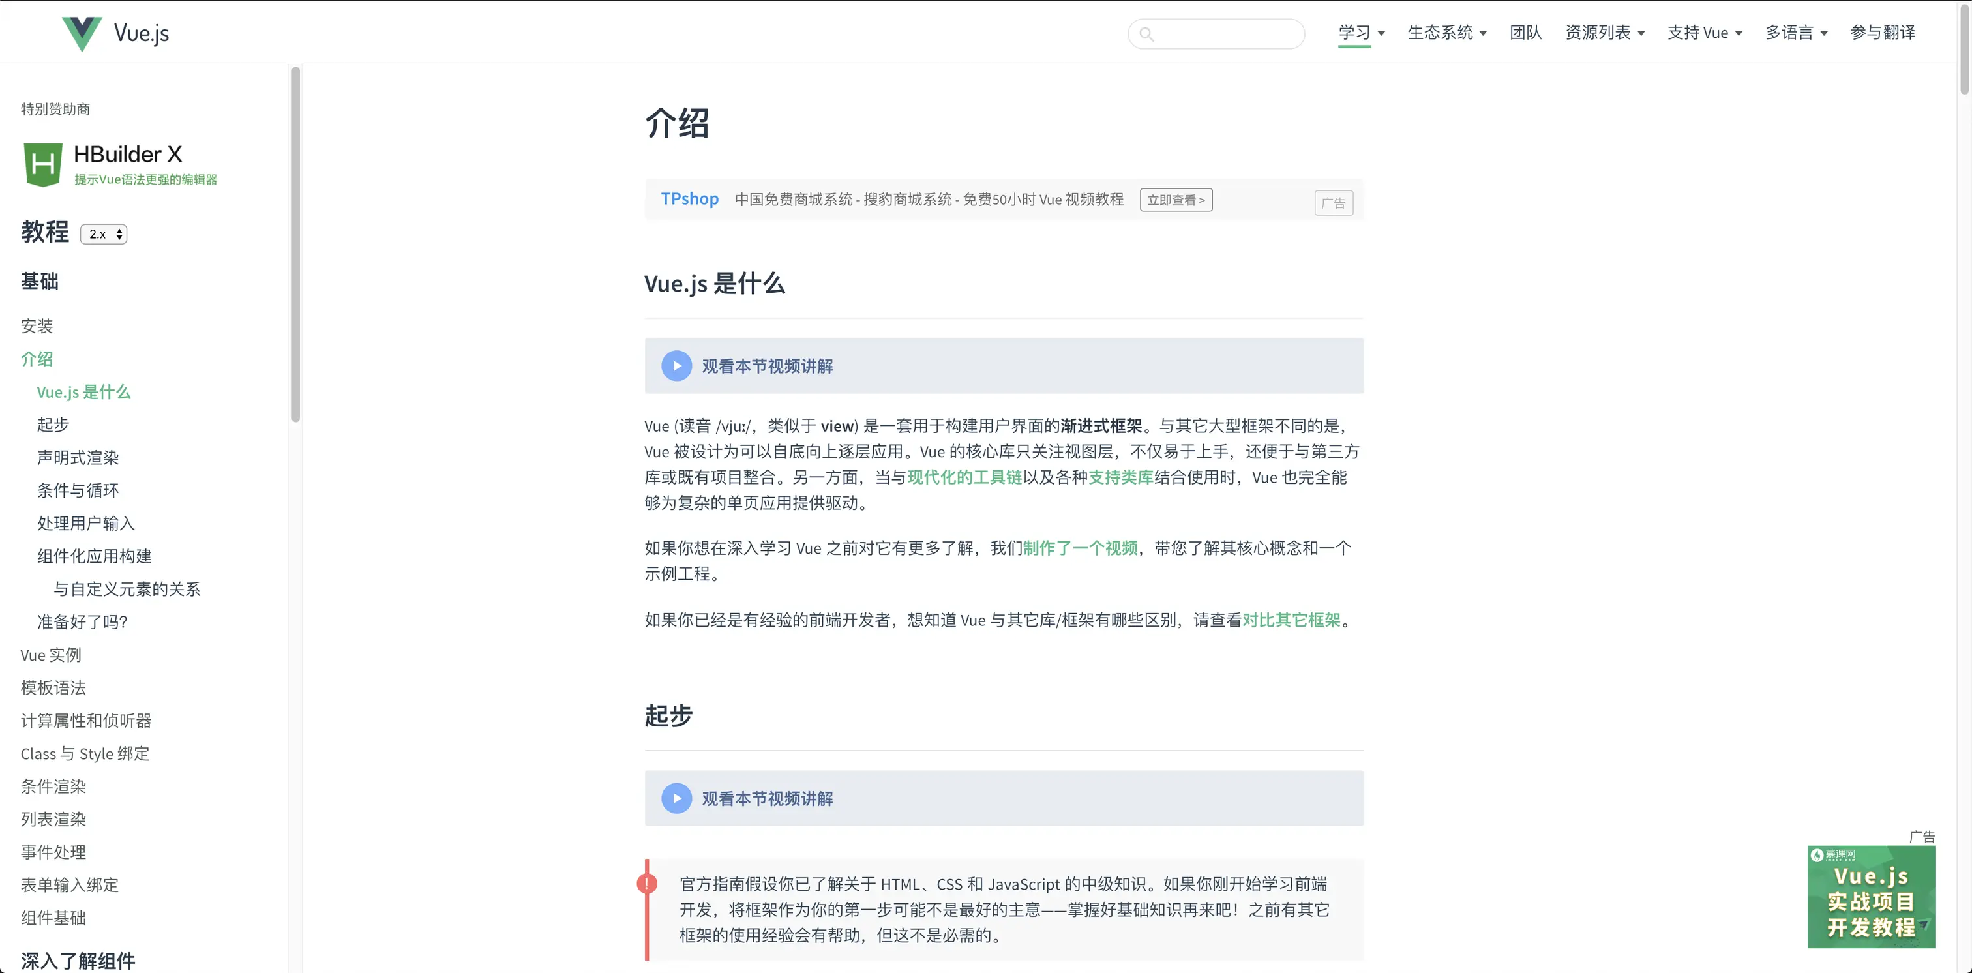Viewport: 1972px width, 973px height.
Task: Click the 立即查看 button on the TPshop ad
Action: pyautogui.click(x=1176, y=200)
